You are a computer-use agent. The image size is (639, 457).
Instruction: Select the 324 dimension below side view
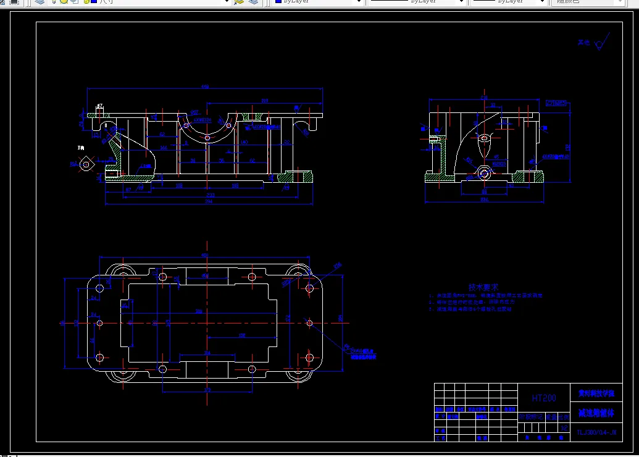click(484, 199)
